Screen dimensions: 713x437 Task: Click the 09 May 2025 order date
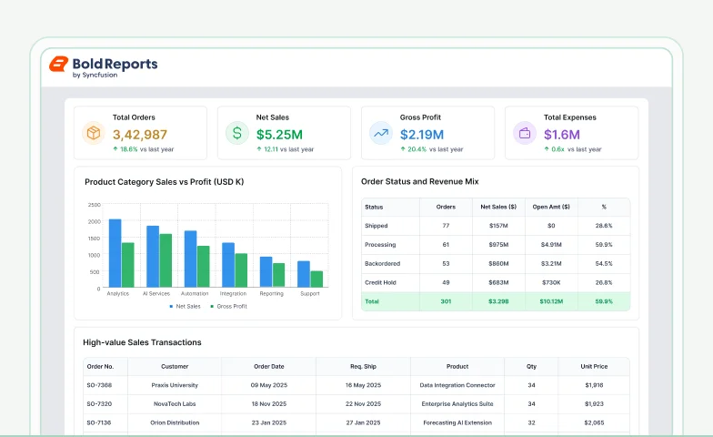[269, 385]
